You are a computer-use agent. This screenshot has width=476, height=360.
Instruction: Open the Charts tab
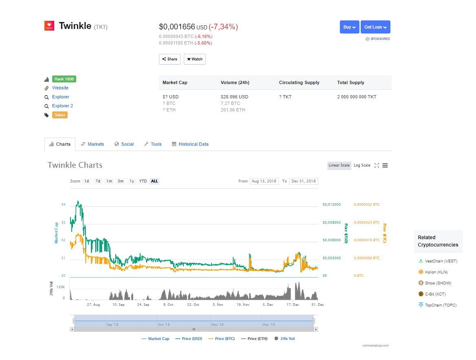pyautogui.click(x=60, y=144)
